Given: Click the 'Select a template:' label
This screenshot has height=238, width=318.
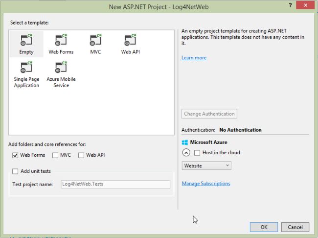Looking at the screenshot, I should (29, 23).
